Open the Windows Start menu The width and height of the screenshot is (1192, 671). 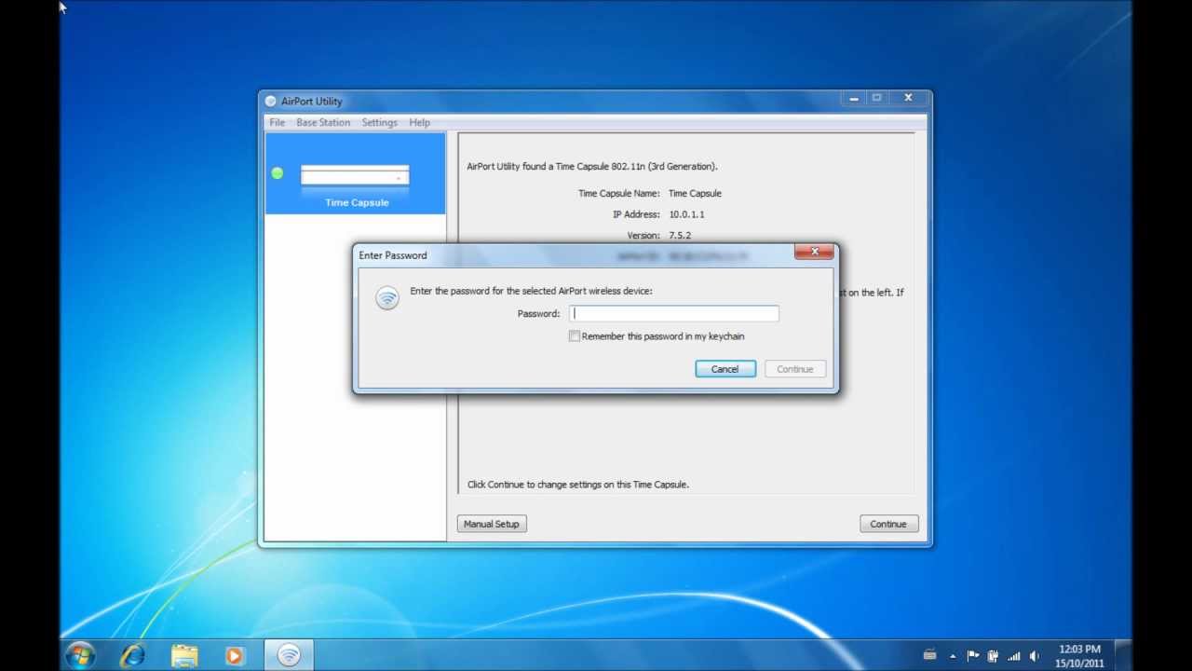click(80, 655)
